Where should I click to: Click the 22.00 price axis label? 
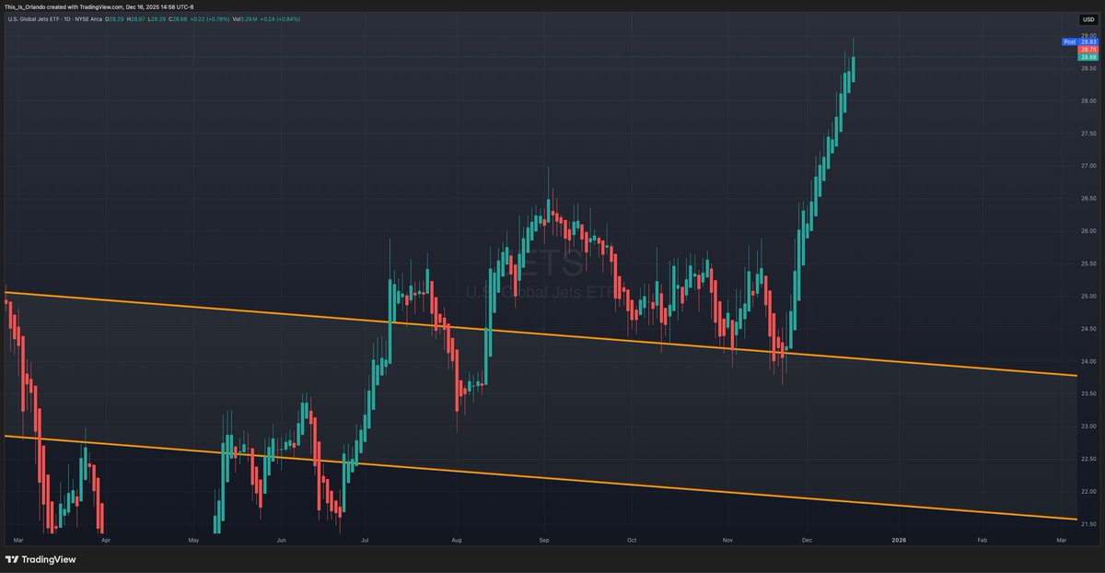[x=1088, y=491]
